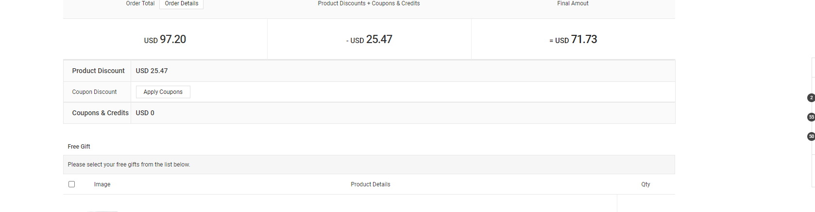Click the USD 25.47 discount total figure

click(x=369, y=40)
